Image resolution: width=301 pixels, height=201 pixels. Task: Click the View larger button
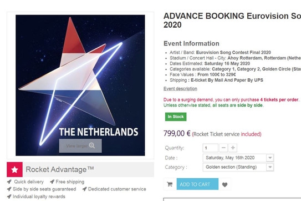point(80,145)
